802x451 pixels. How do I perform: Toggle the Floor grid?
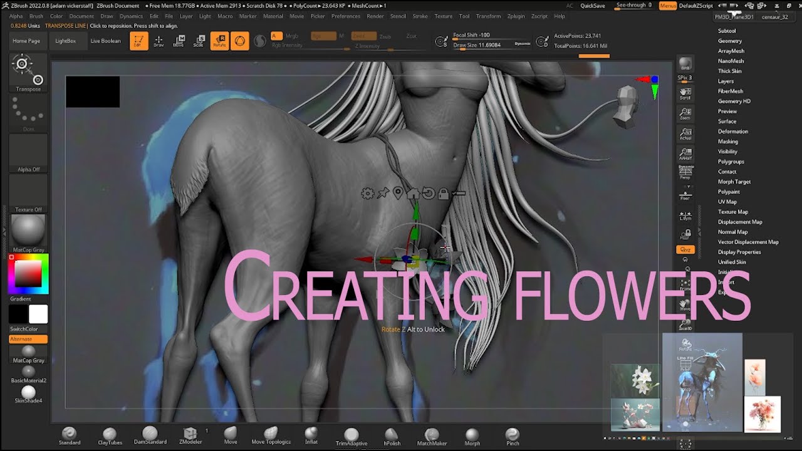click(x=685, y=194)
